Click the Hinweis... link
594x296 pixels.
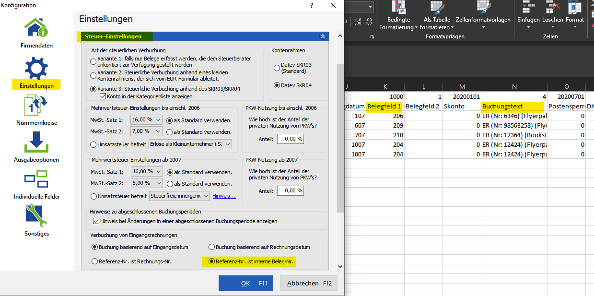pos(224,196)
